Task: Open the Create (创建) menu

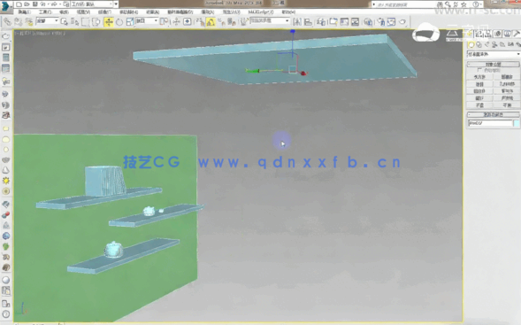Action: [x=104, y=12]
